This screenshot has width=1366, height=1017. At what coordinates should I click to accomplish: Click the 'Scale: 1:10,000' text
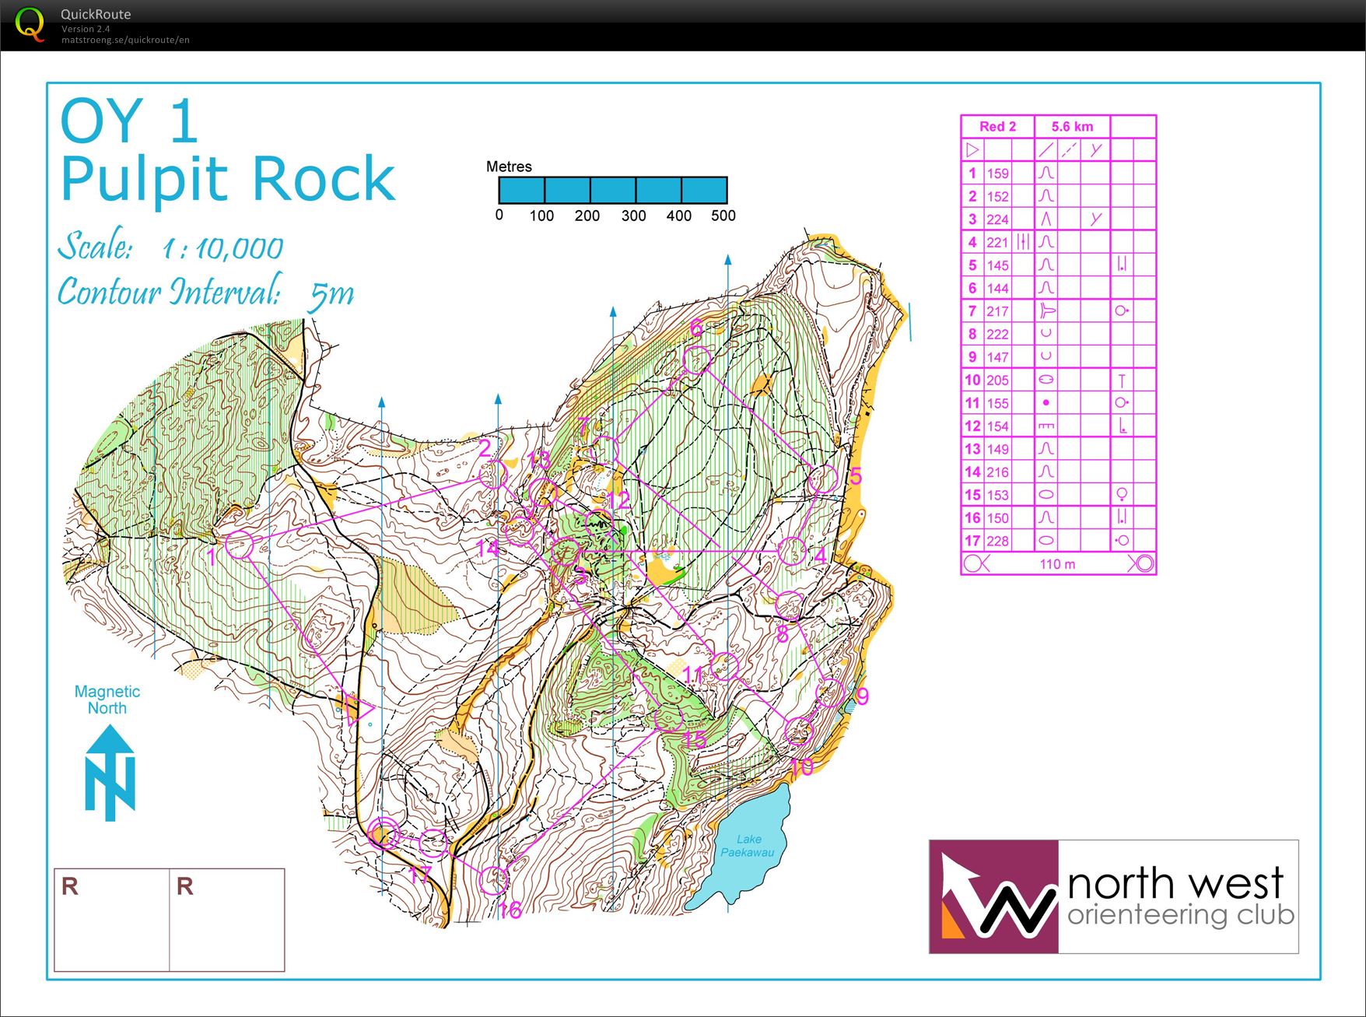click(170, 246)
